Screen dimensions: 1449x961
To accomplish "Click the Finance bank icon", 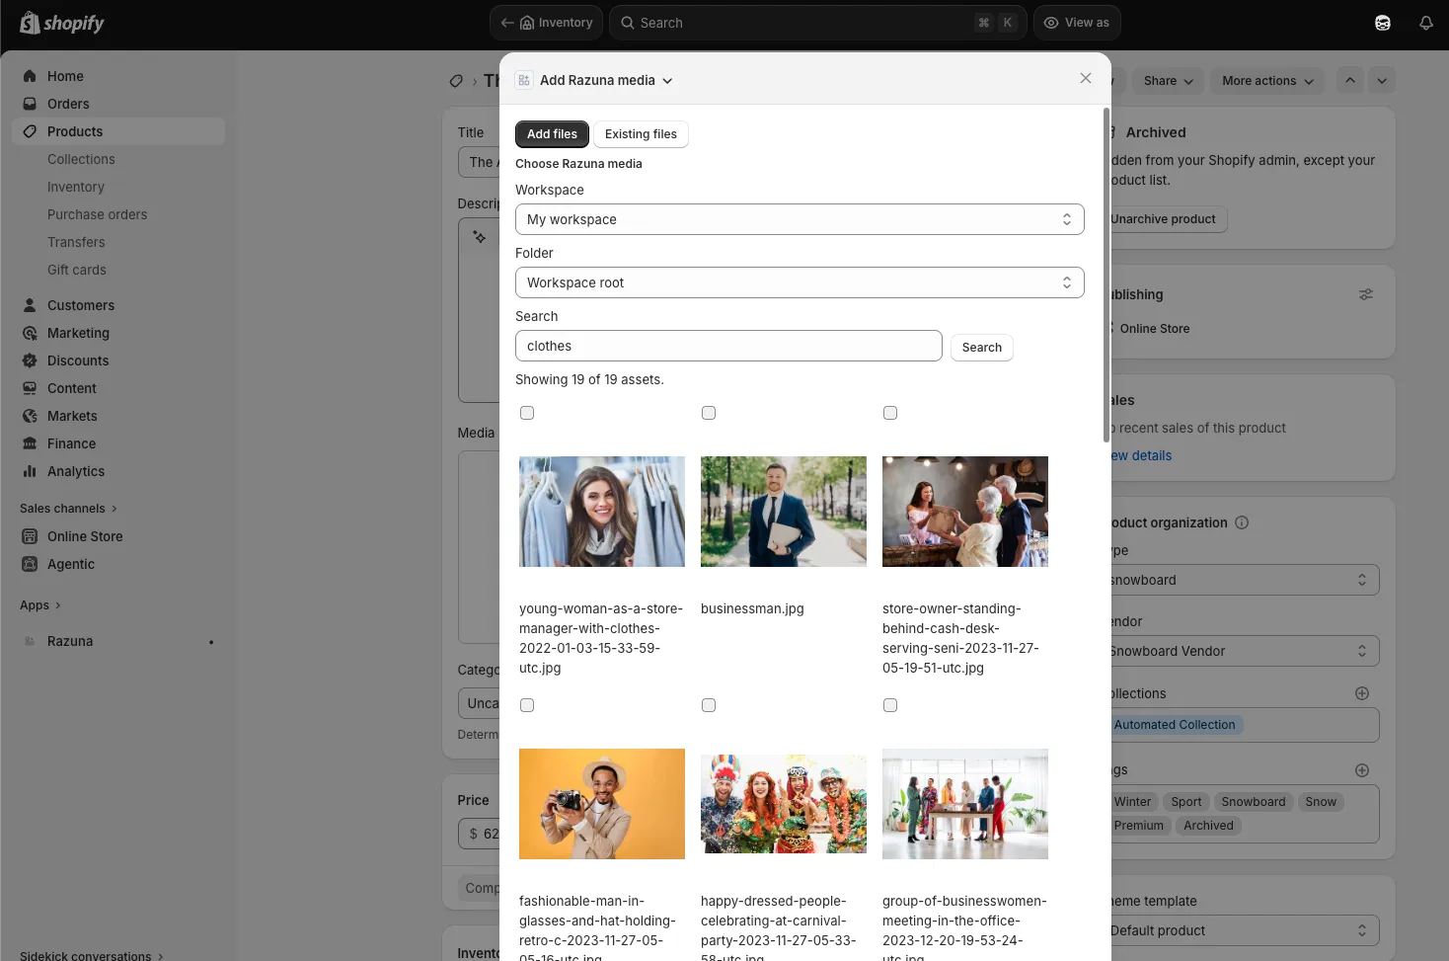I will (x=30, y=443).
